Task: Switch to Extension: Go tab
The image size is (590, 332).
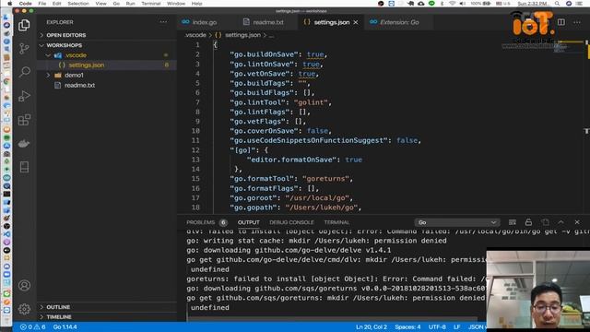Action: coord(399,22)
